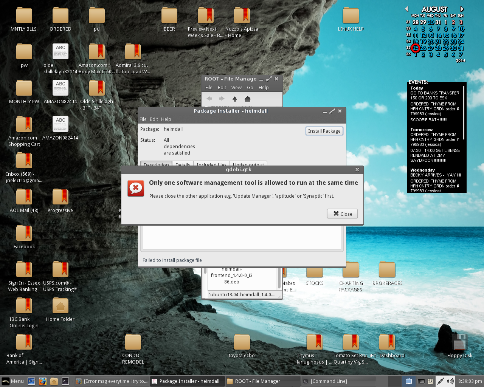Screen dimensions: 484x387
Task: Switch to Details tab in Package Installer
Action: coord(183,164)
